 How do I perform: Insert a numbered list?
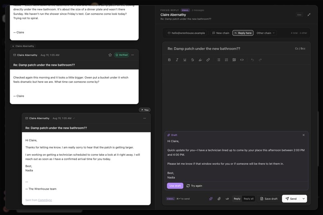coord(226,60)
